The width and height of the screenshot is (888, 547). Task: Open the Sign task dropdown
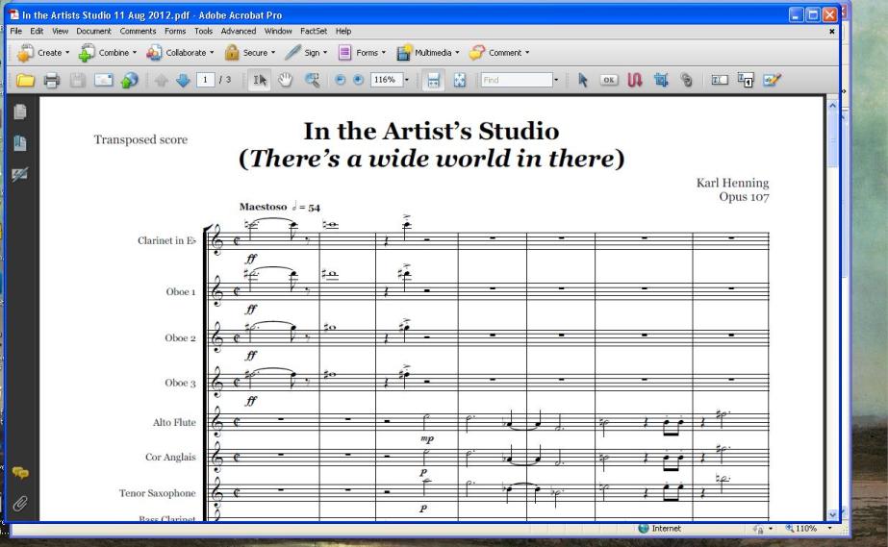(306, 53)
